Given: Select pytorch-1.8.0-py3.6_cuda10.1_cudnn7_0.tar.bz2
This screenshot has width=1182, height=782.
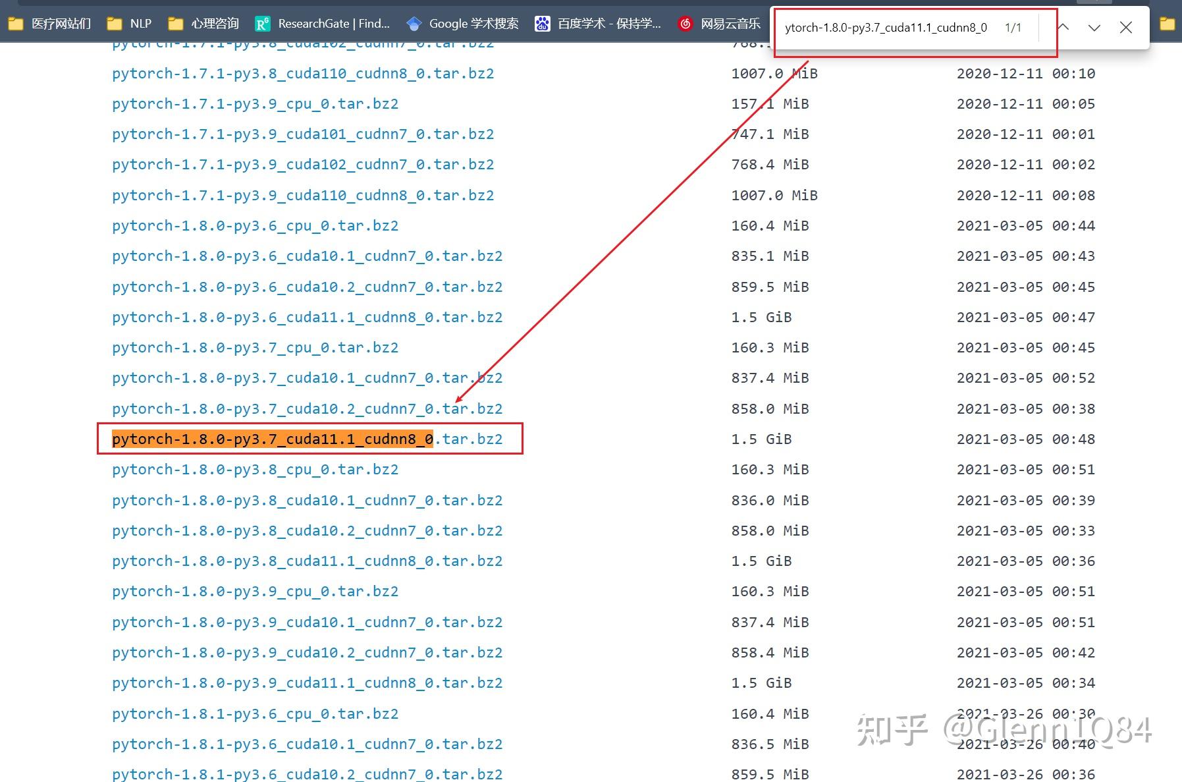Looking at the screenshot, I should (x=306, y=256).
